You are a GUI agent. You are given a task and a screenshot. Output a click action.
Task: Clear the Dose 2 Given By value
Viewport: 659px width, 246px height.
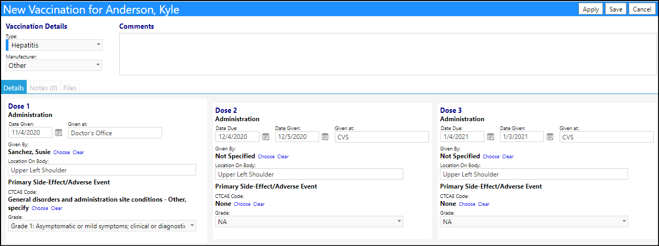pyautogui.click(x=283, y=157)
